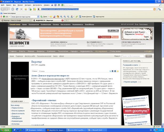164x132 pixels.
Task: Open Самые популярные bookmarks folder
Action: tap(8, 13)
